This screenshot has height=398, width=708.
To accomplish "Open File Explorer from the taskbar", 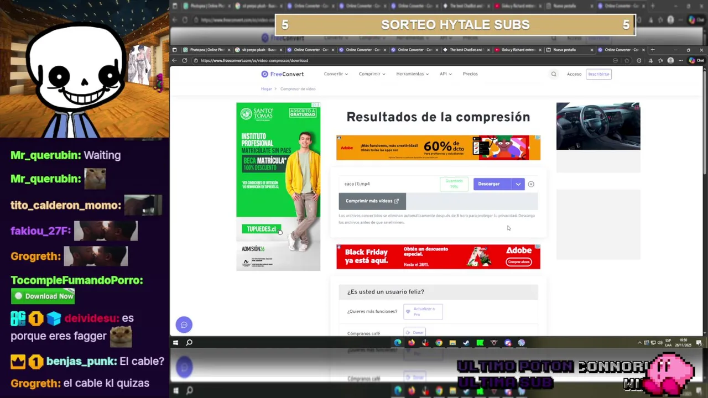I will (452, 343).
